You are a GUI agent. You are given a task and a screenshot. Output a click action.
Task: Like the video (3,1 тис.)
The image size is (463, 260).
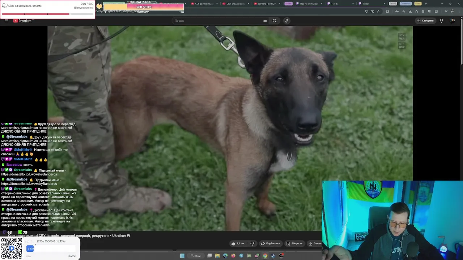238,243
